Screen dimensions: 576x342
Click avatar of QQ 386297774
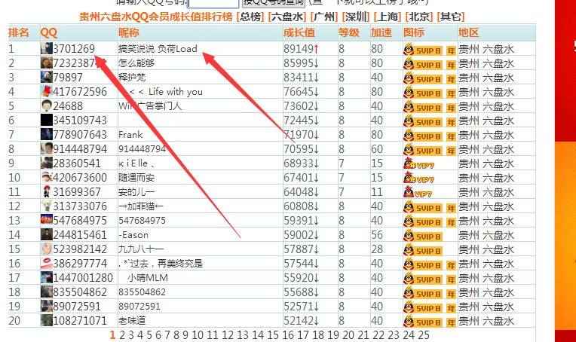46,263
